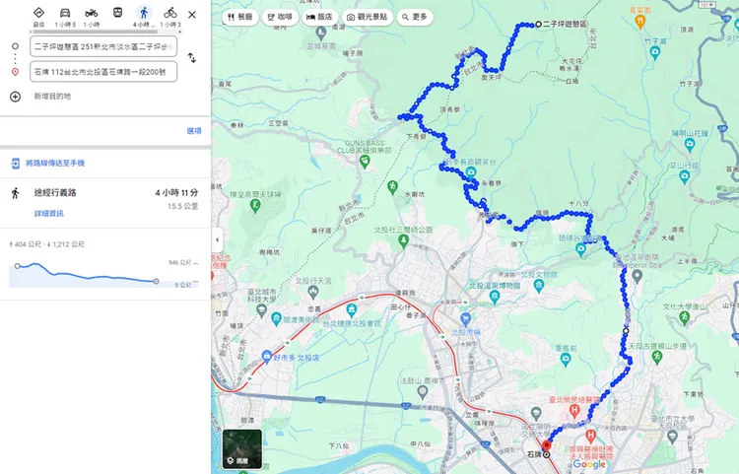Click 振興醫院 hospital pin
Screen dimensions: 739x474
[x=590, y=436]
